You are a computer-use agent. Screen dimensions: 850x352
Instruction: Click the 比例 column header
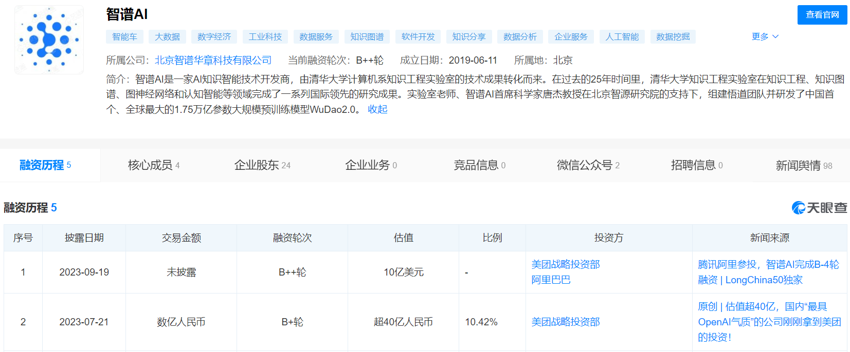tap(492, 238)
